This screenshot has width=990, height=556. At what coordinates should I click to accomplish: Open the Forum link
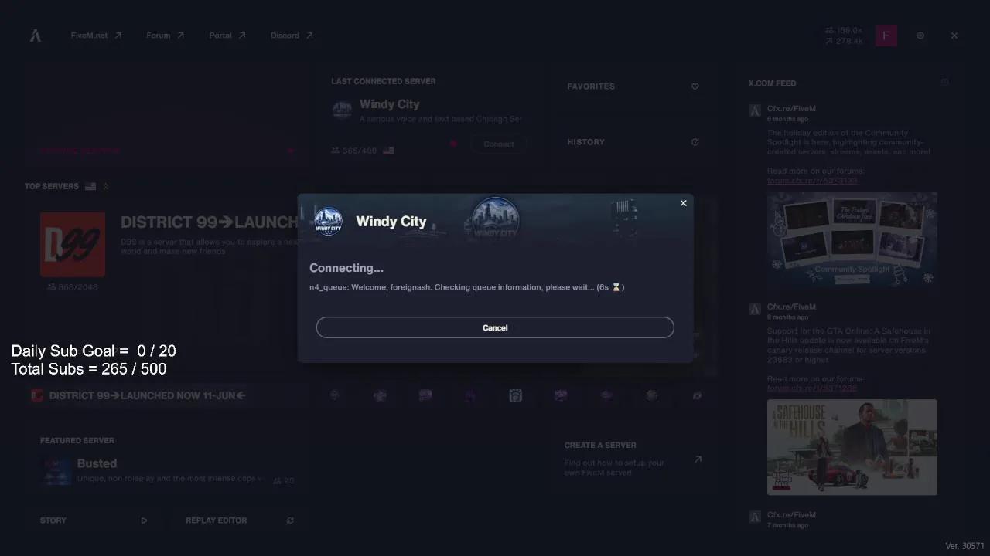coord(166,36)
